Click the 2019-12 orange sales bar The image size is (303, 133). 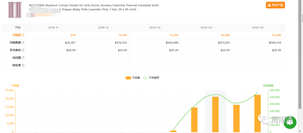pyautogui.click(x=194, y=120)
